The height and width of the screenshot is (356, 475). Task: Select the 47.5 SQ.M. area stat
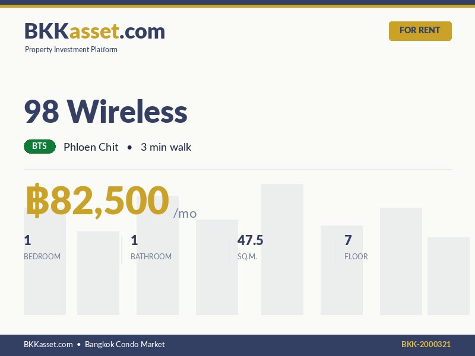250,240
